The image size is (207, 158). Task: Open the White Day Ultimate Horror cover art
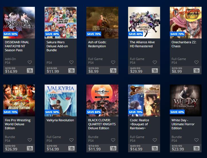[186, 100]
